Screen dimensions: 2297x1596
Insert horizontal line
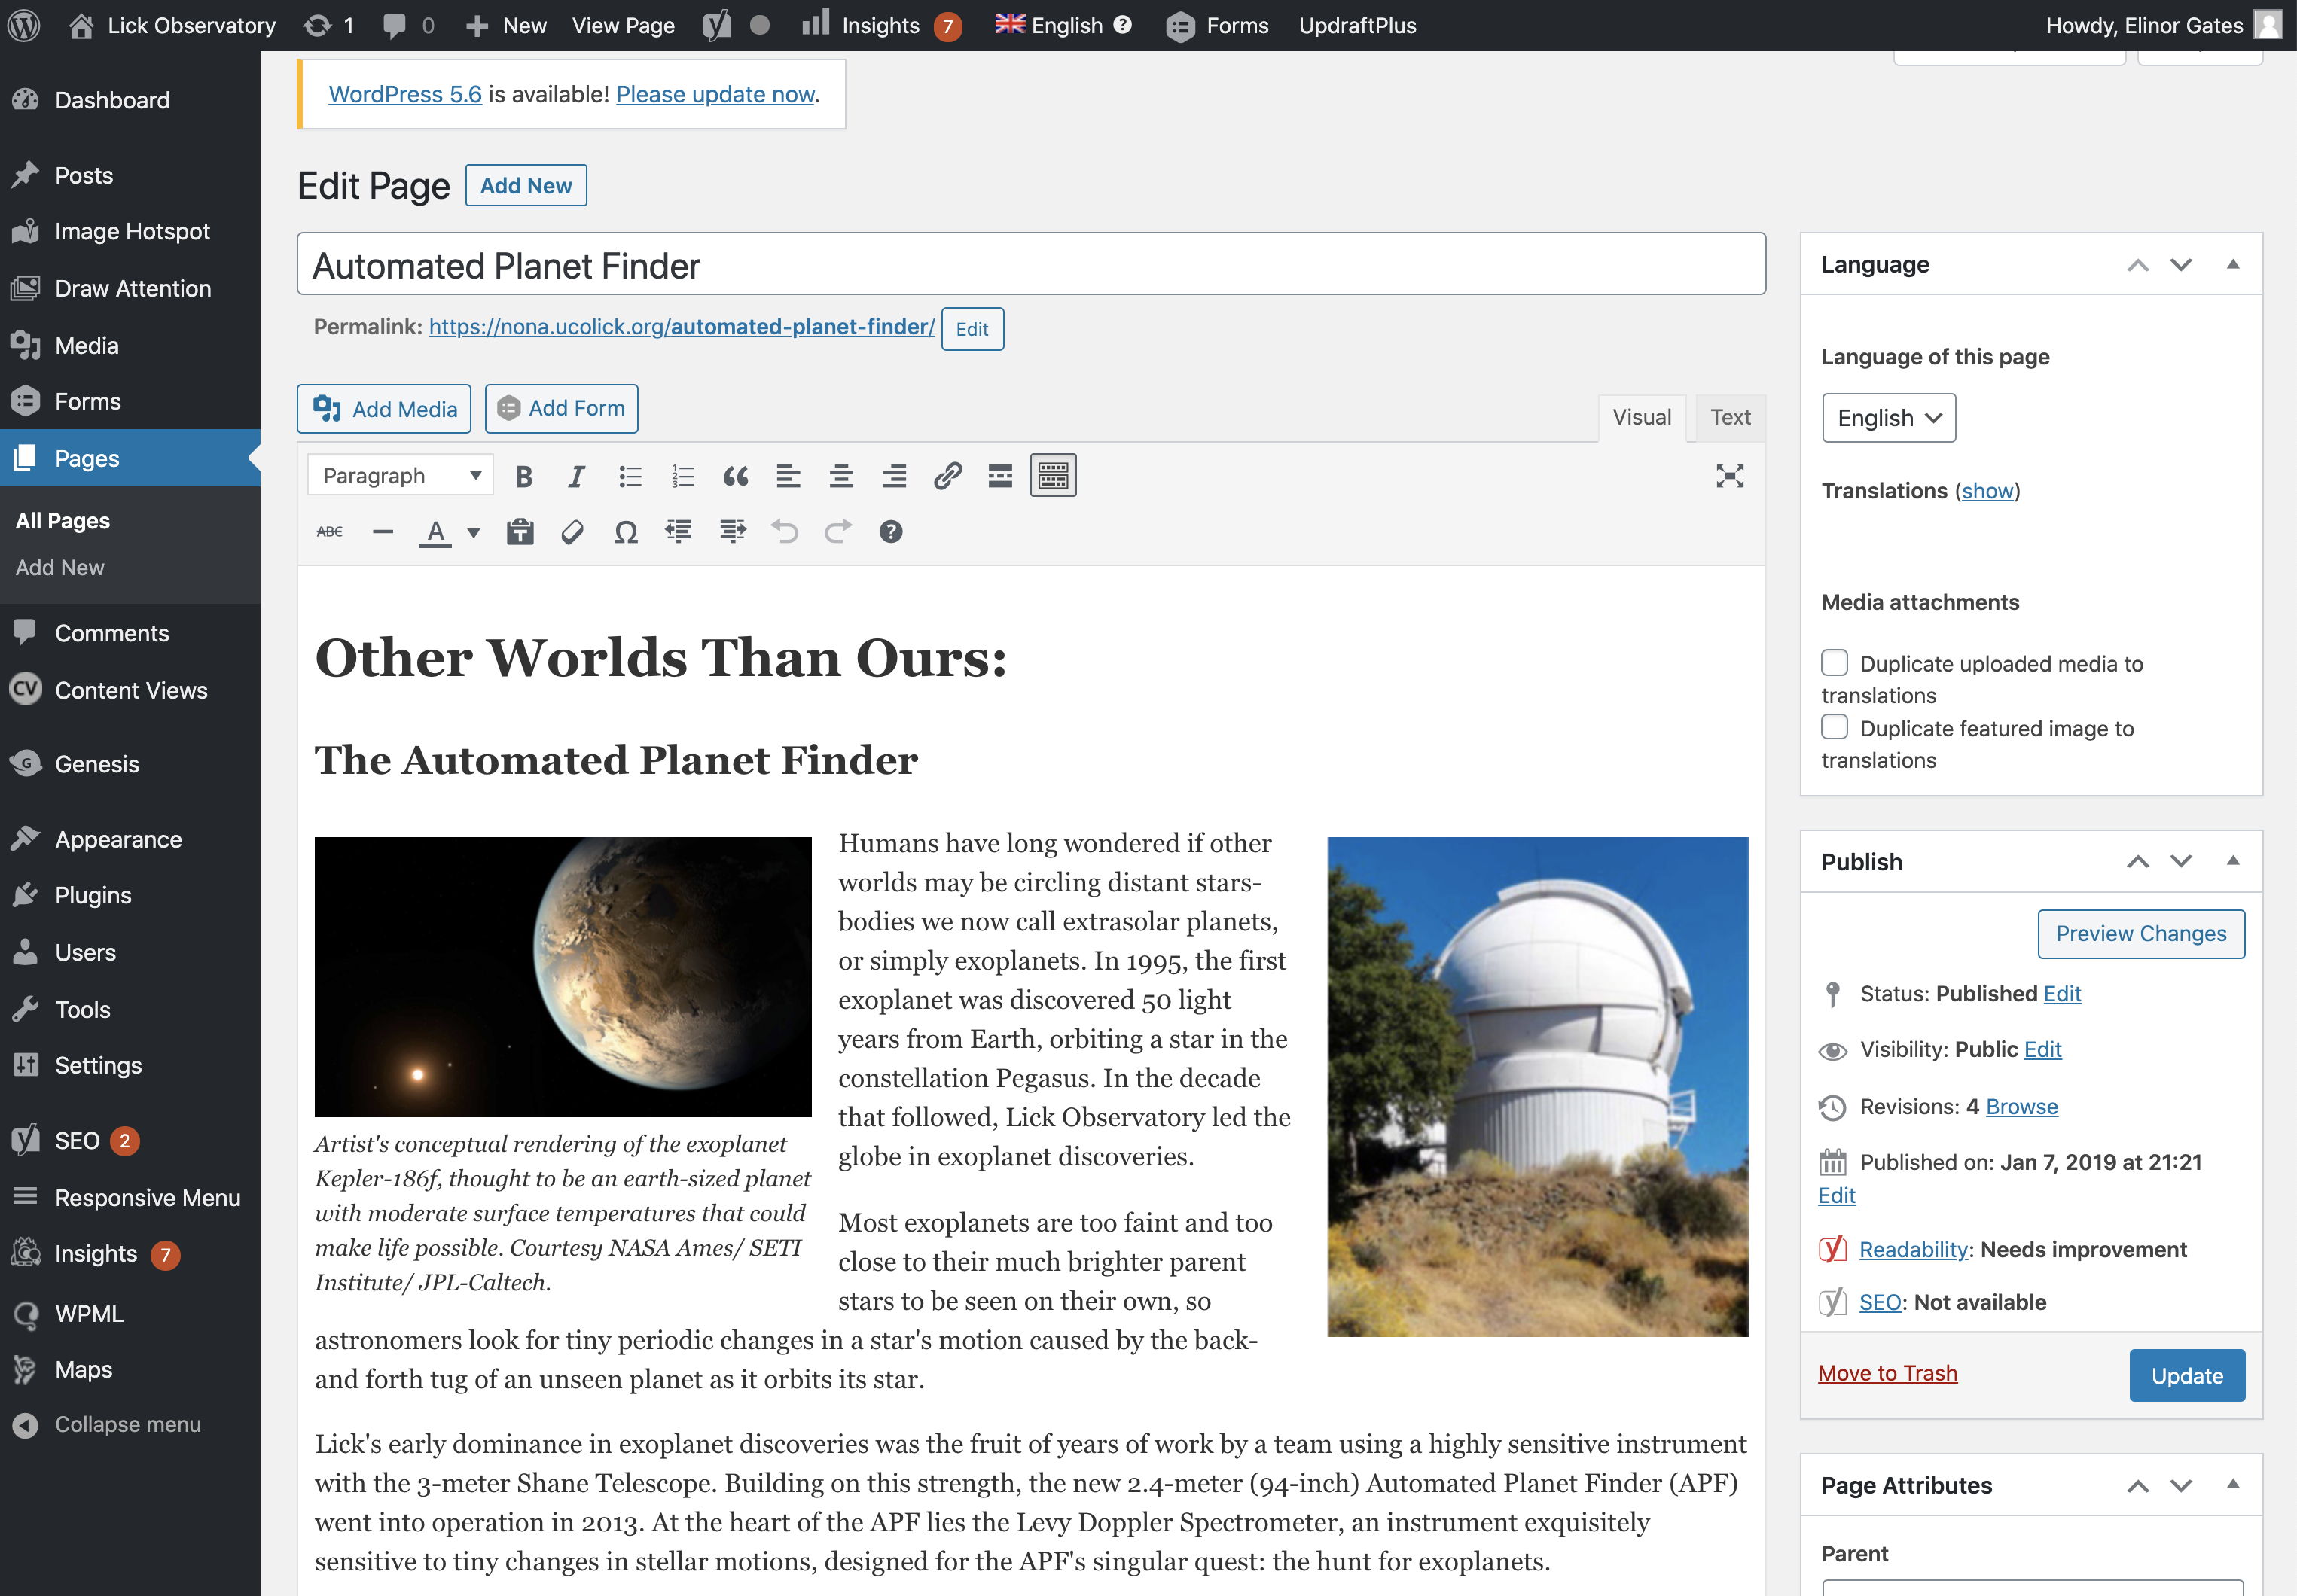(x=382, y=532)
